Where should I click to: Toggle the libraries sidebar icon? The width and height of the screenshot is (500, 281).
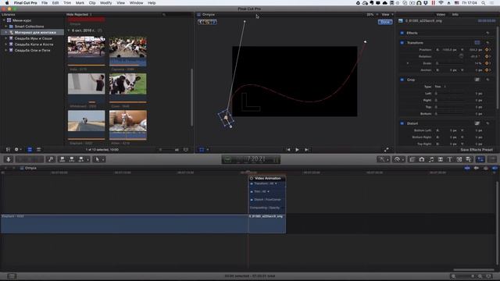[8, 149]
